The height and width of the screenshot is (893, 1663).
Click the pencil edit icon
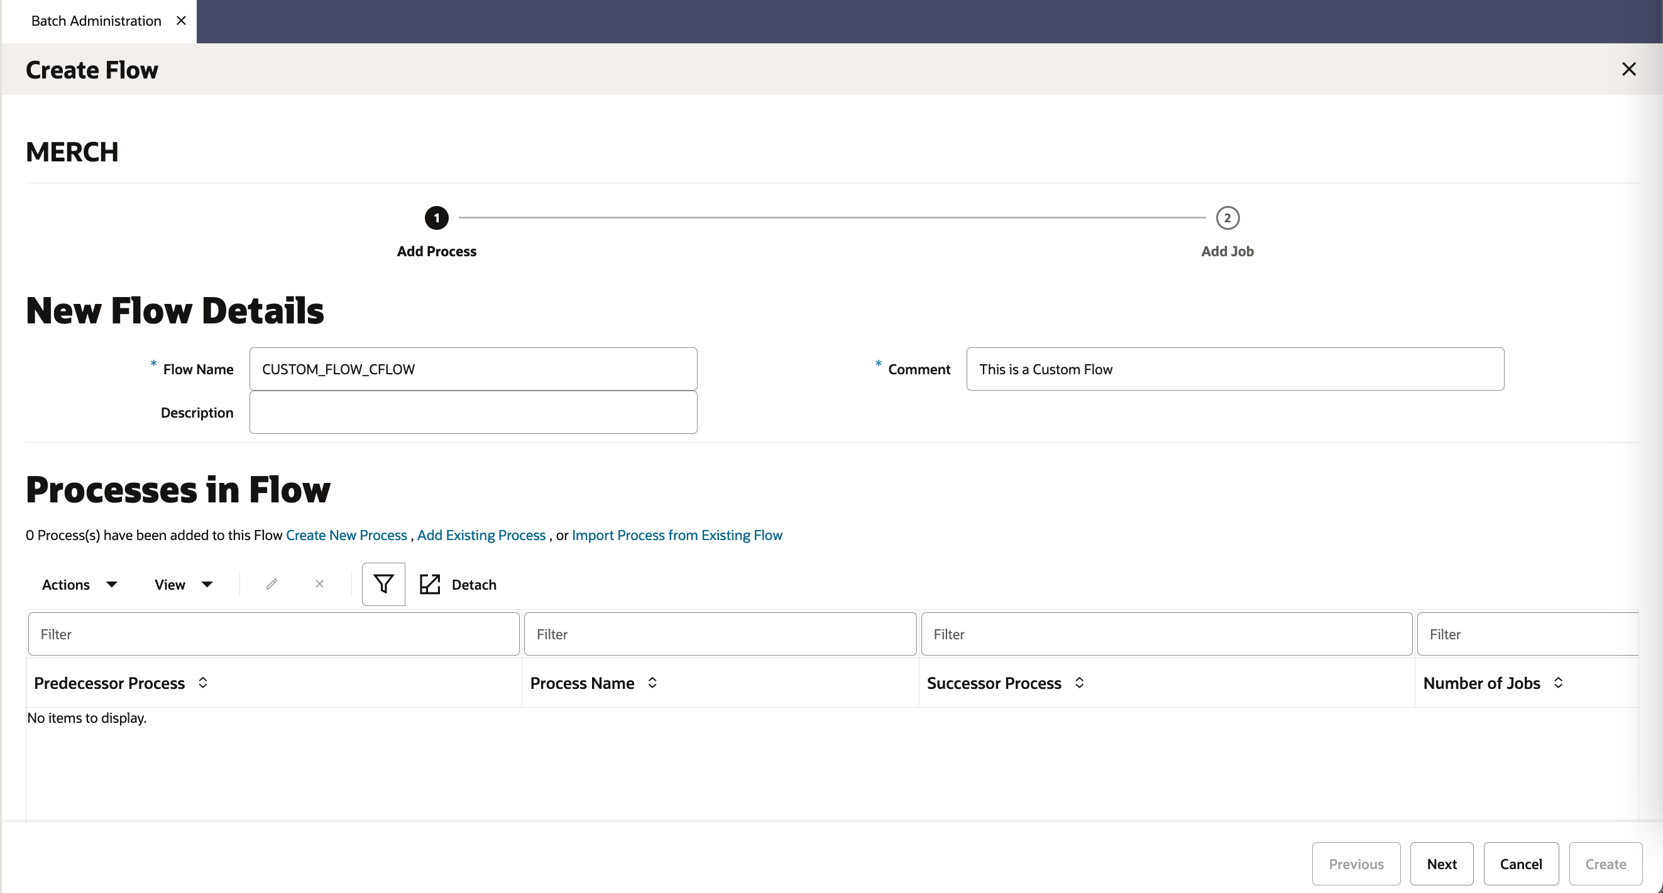pos(272,584)
